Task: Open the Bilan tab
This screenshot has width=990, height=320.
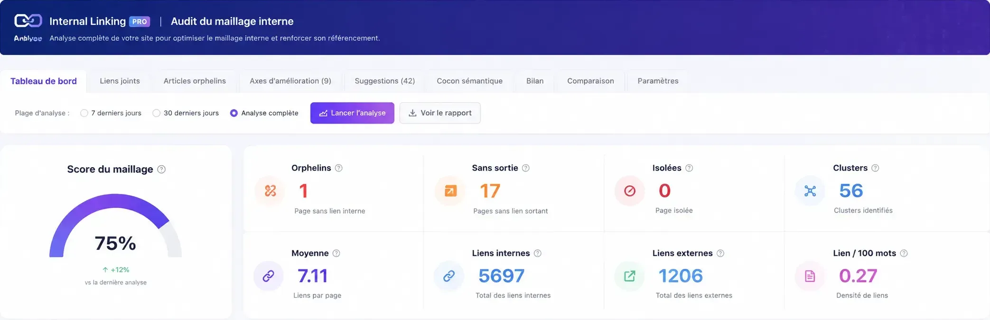Action: (x=535, y=81)
